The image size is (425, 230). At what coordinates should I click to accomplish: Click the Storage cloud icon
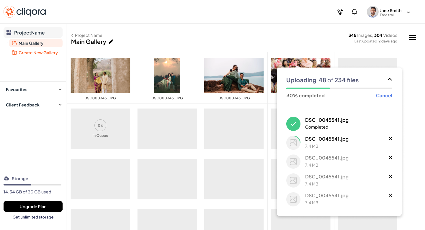(x=6, y=179)
